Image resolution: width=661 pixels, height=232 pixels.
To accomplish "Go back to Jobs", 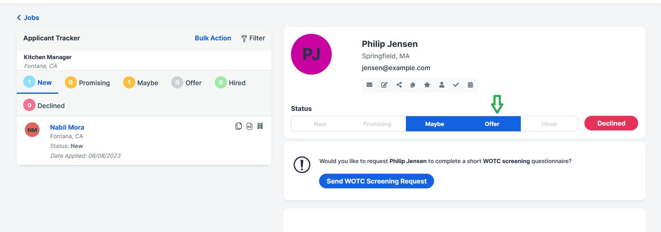I will point(28,18).
